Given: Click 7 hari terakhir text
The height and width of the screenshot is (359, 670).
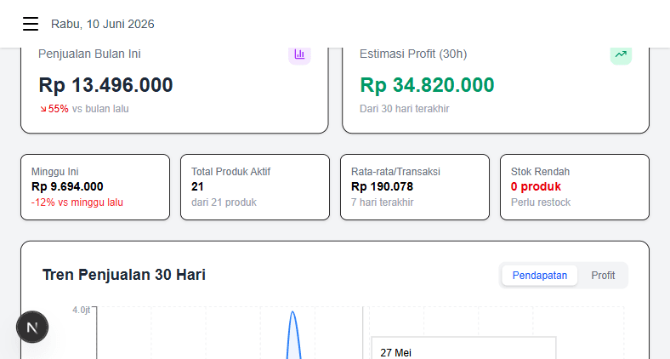Looking at the screenshot, I should (383, 202).
